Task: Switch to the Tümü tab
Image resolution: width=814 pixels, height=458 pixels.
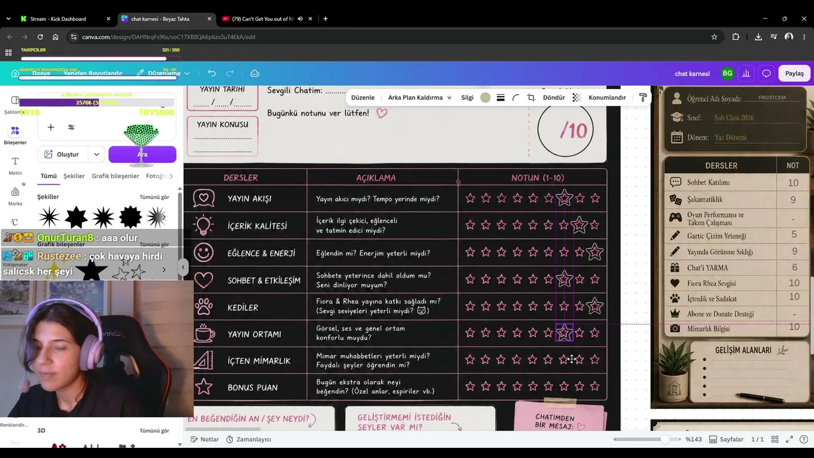Action: click(x=48, y=176)
